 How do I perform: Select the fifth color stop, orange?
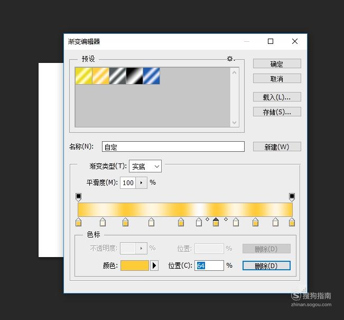181,222
